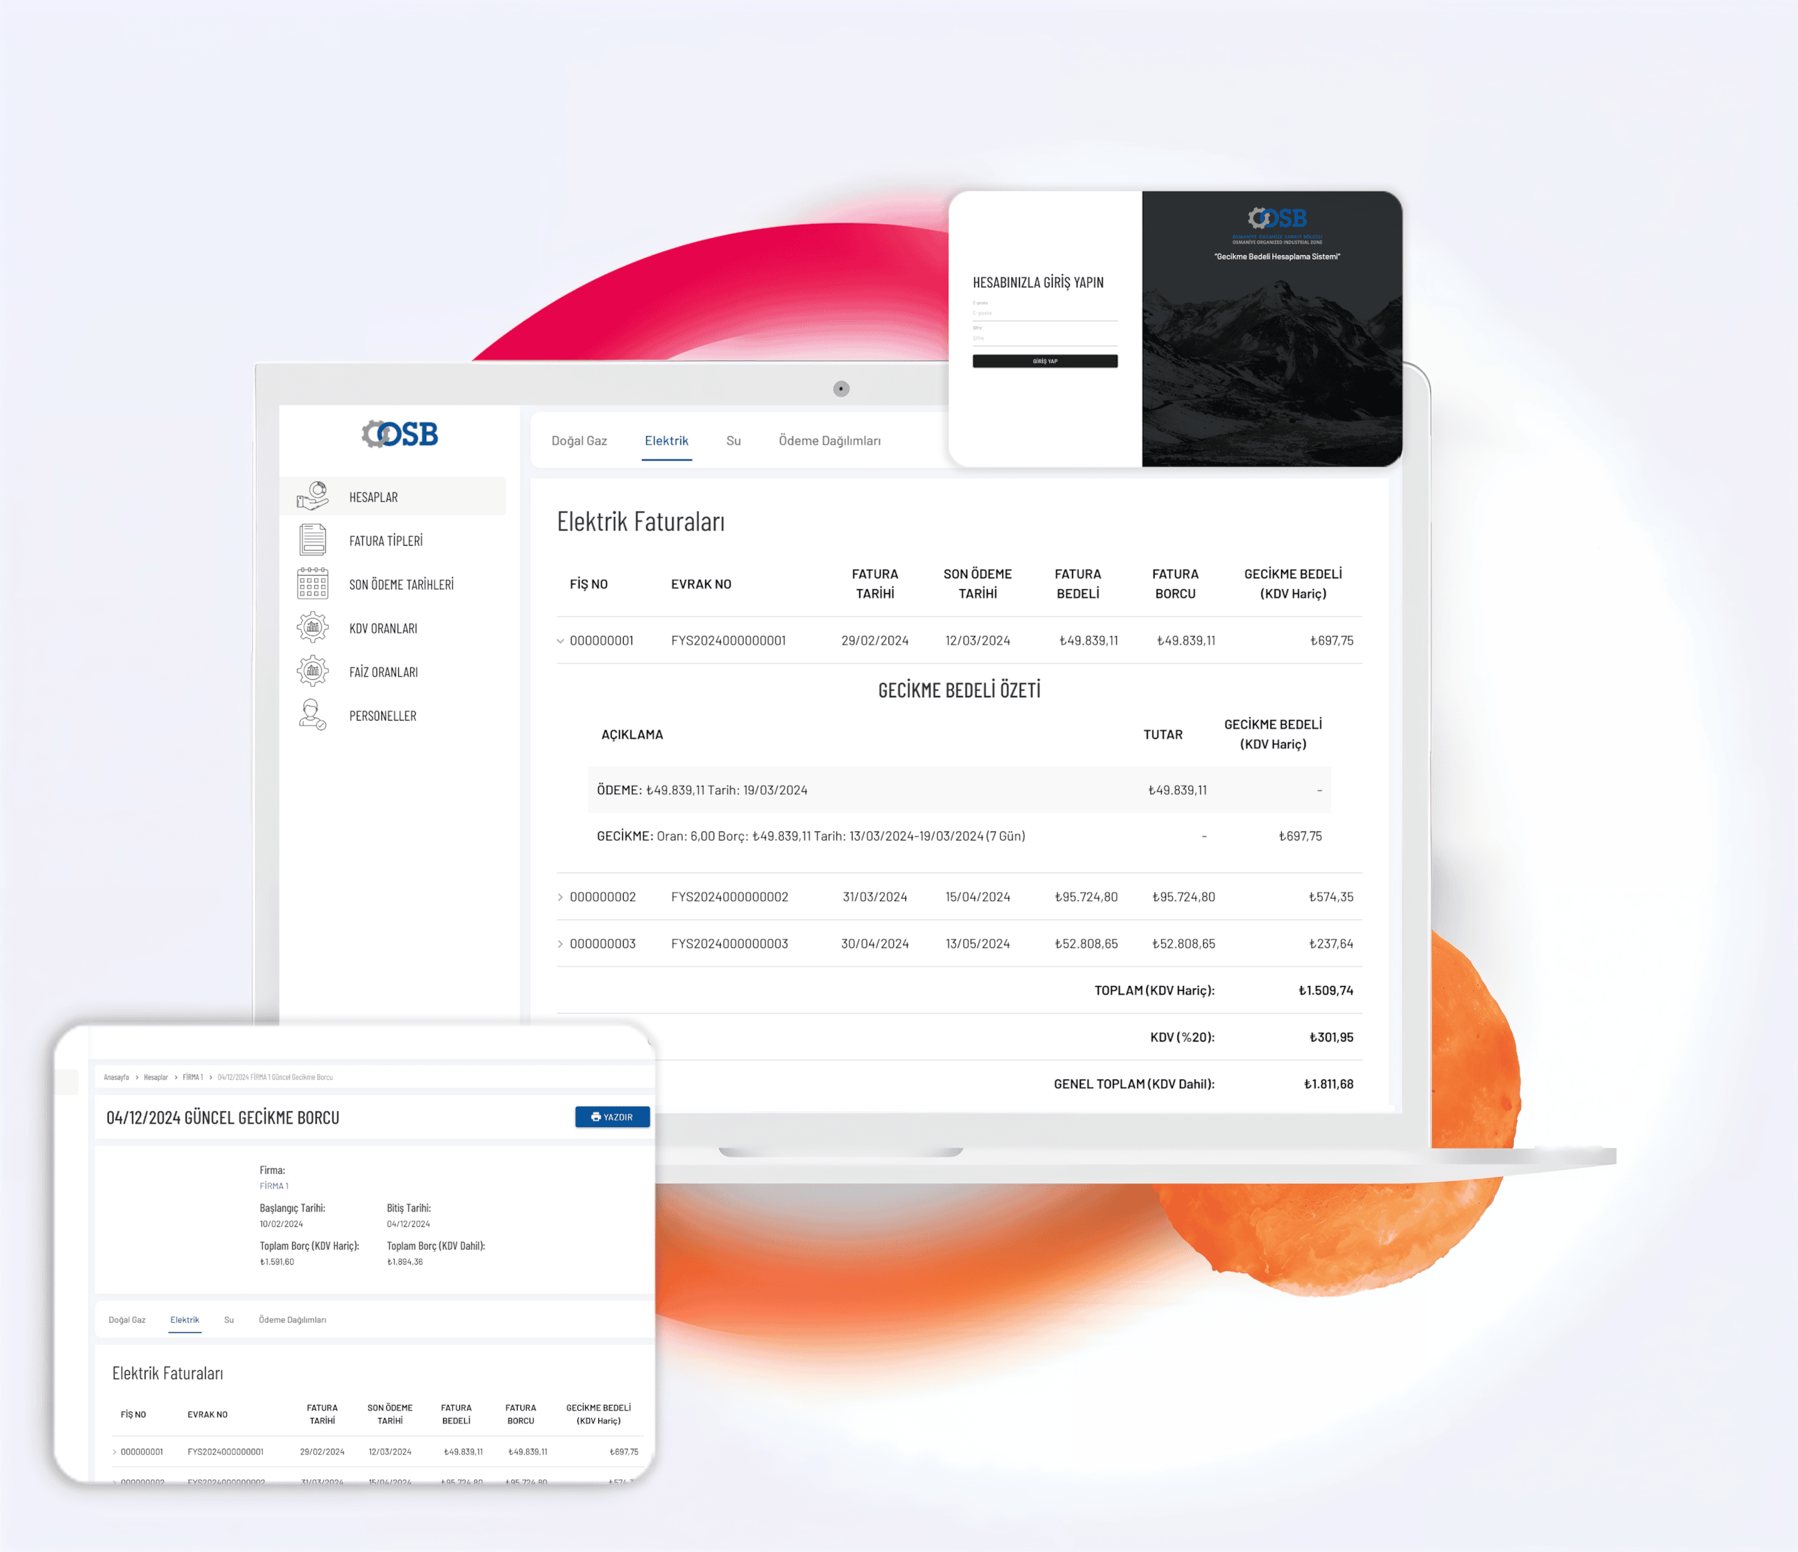Open the large Ödeme Dağılımları tab
The height and width of the screenshot is (1552, 1798).
[829, 441]
